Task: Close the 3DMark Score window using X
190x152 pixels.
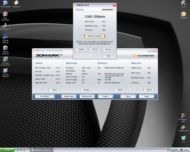Action: click(x=114, y=5)
